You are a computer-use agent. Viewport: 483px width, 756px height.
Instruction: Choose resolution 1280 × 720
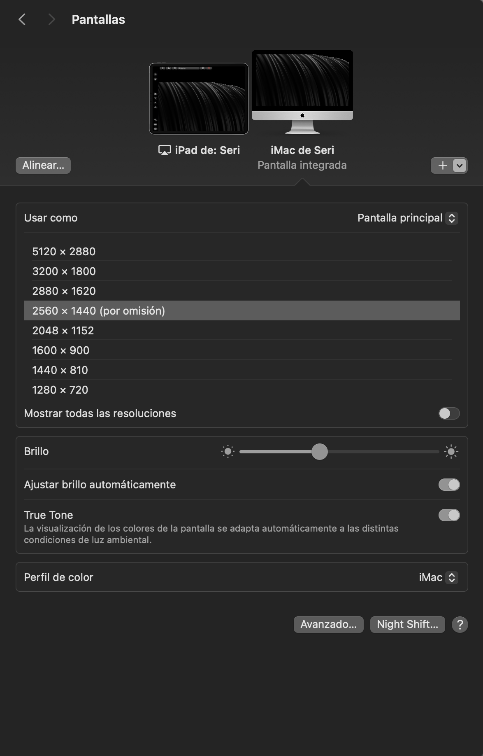pyautogui.click(x=242, y=390)
